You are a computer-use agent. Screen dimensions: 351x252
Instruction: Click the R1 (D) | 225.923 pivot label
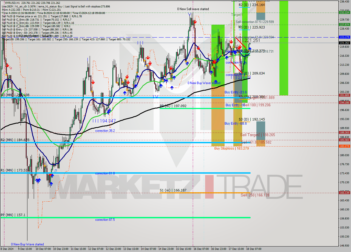pos(251,27)
